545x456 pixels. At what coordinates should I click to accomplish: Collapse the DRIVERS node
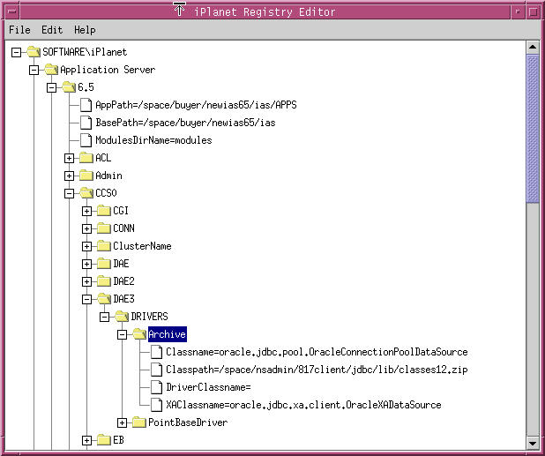pyautogui.click(x=104, y=317)
